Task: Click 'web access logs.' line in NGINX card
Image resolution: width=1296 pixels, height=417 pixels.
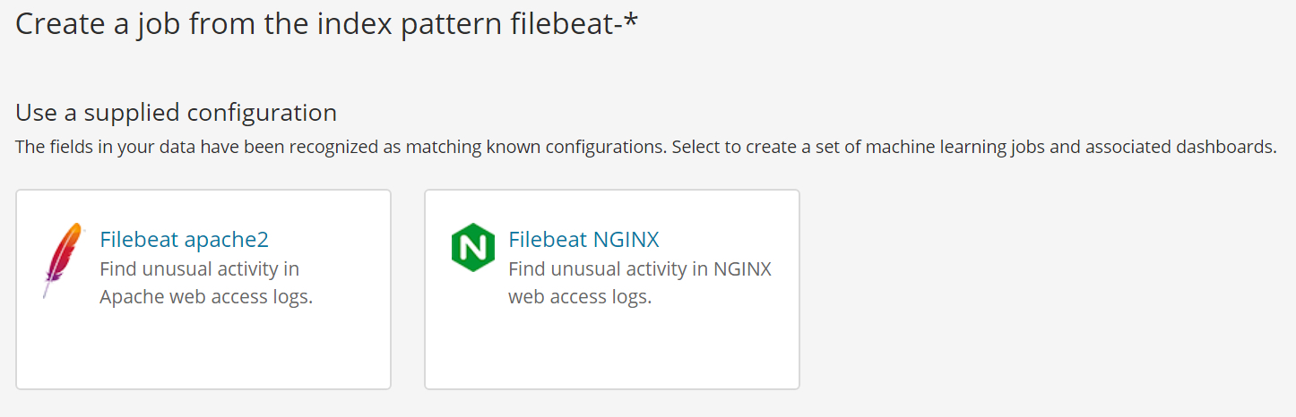Action: pyautogui.click(x=579, y=297)
